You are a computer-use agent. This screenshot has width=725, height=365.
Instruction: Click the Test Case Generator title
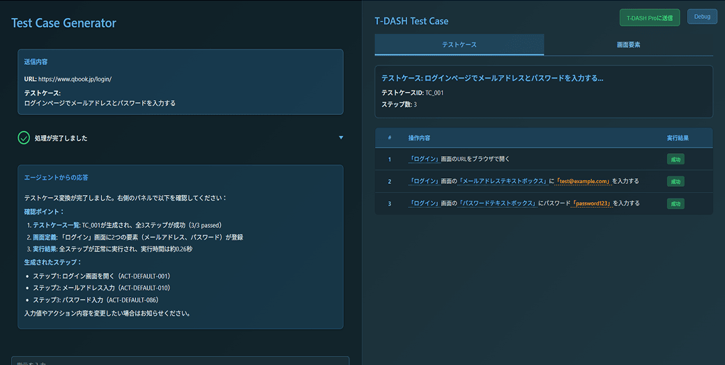click(x=64, y=23)
